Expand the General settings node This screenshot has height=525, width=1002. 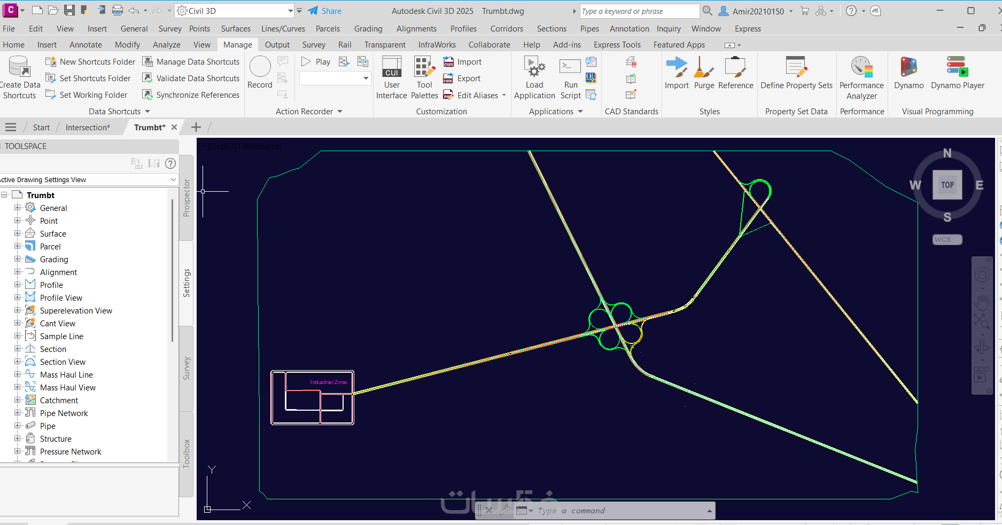click(17, 208)
